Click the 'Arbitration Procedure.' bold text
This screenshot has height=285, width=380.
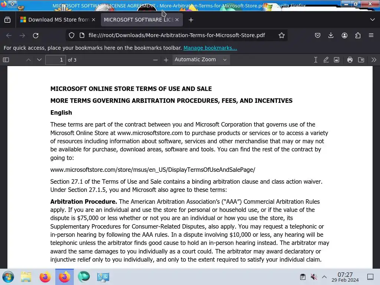[x=83, y=202]
